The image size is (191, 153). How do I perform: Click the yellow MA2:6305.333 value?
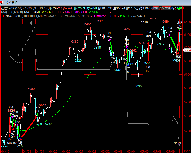click(x=52, y=12)
